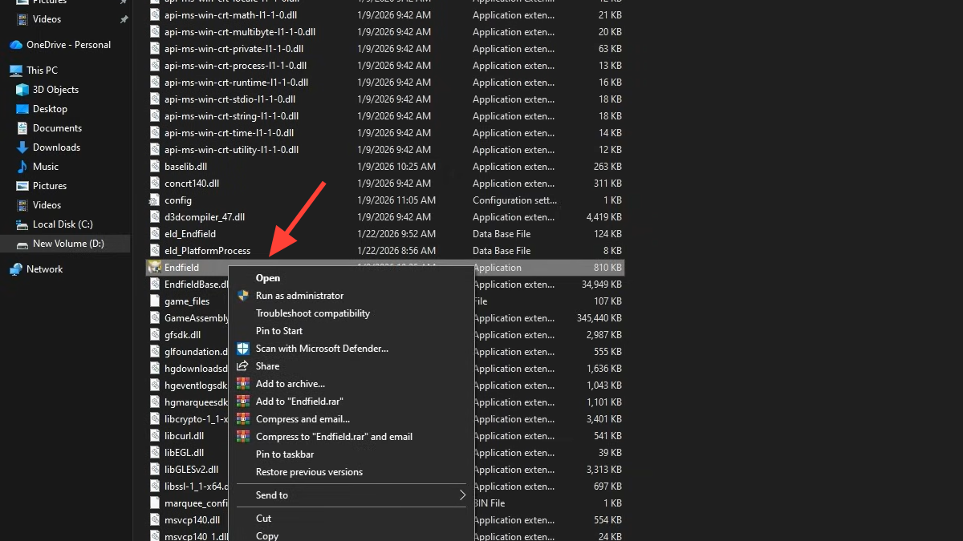This screenshot has width=963, height=541.
Task: Expand the Send to submenu arrow
Action: coord(462,495)
